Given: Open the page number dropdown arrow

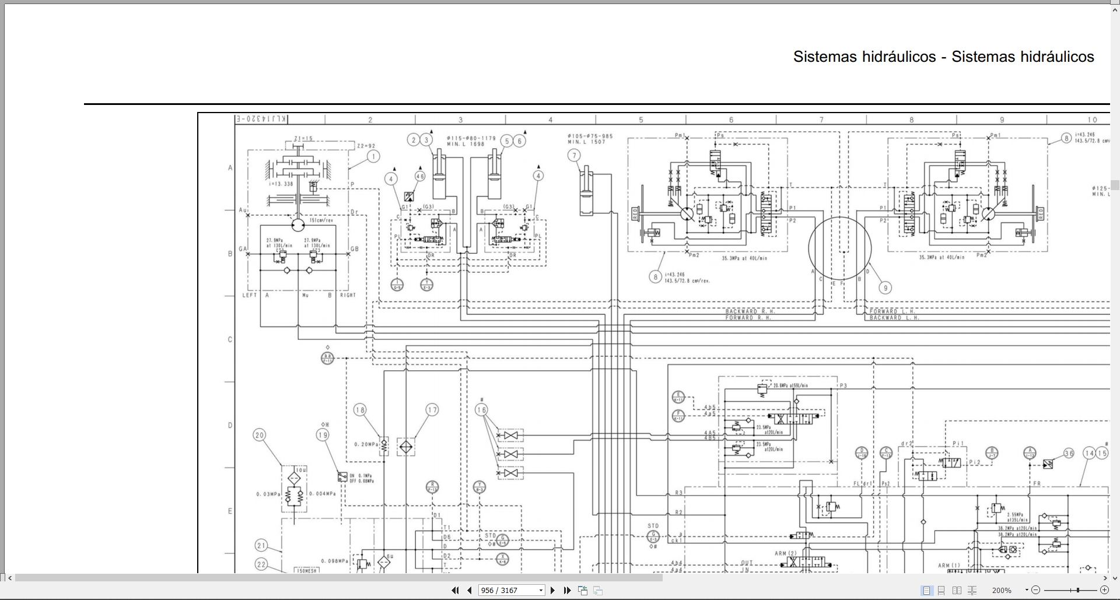Looking at the screenshot, I should click(x=541, y=591).
